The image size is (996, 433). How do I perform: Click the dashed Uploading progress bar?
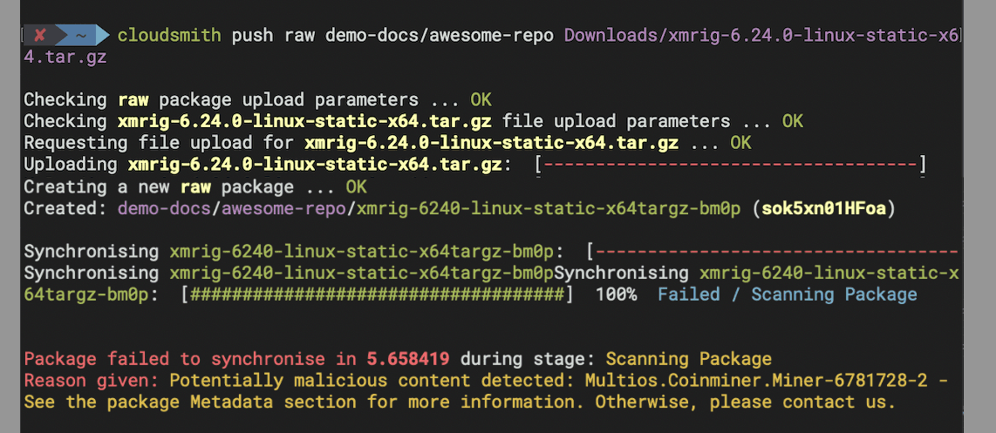coord(730,164)
